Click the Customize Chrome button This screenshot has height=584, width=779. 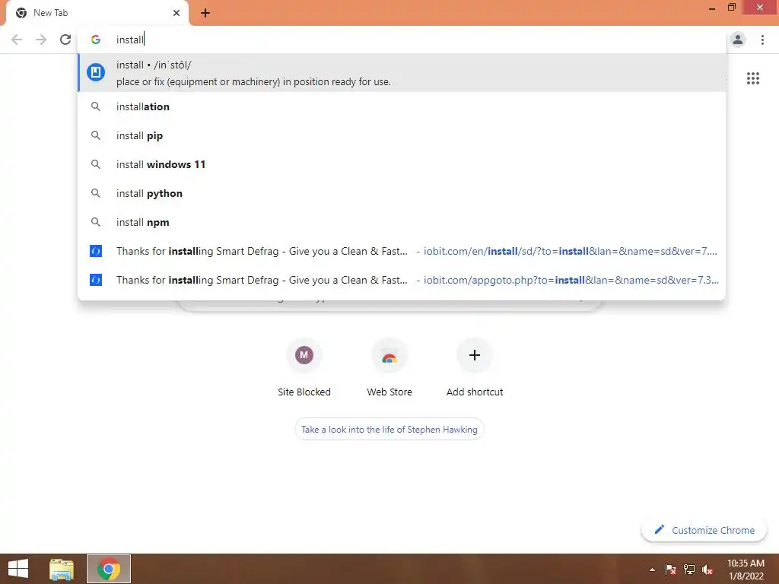(704, 530)
